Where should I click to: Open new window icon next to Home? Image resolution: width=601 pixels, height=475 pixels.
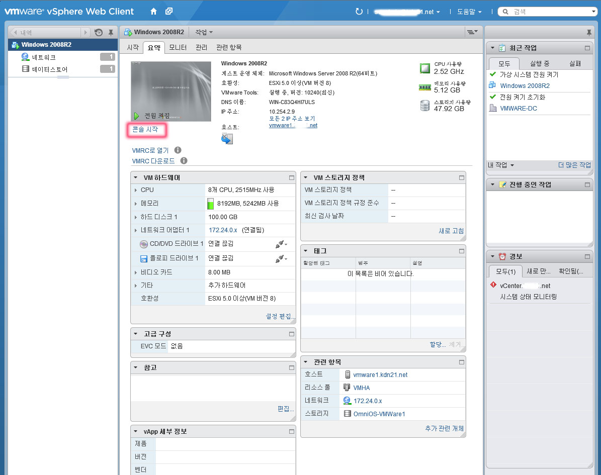point(168,12)
